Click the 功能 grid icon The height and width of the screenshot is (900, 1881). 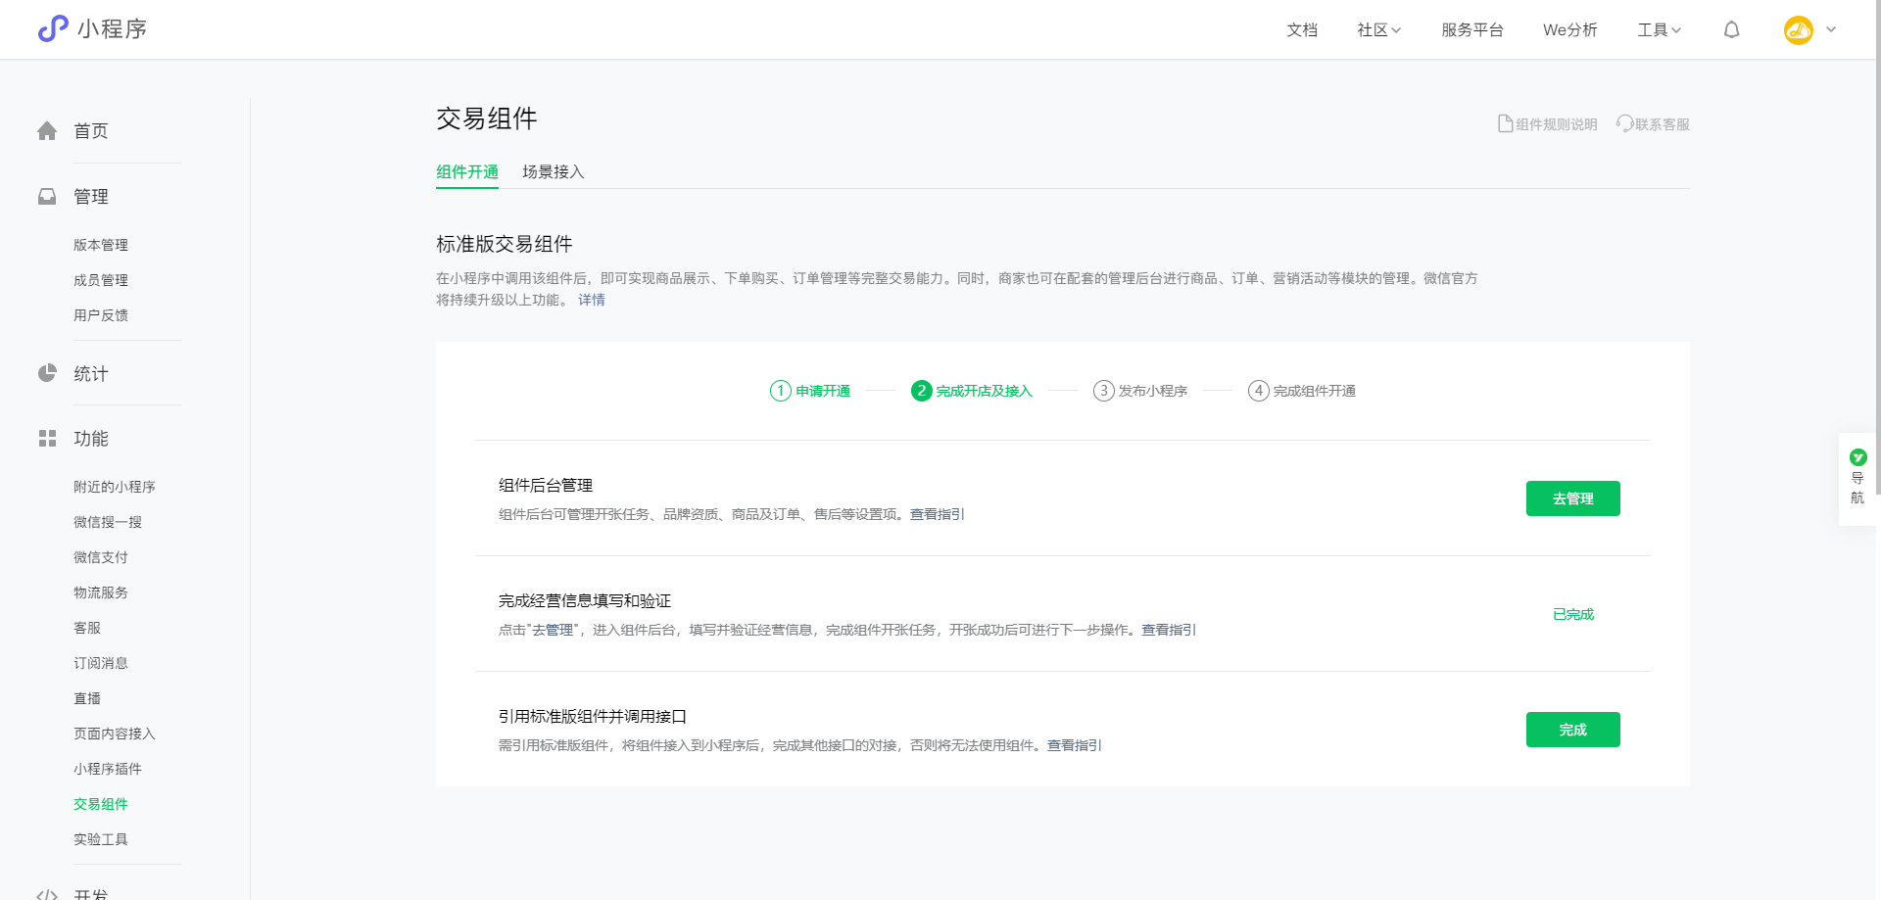coord(47,439)
